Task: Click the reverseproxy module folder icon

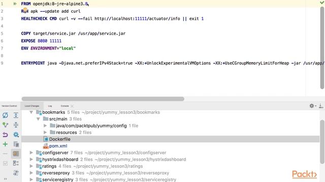Action: click(39, 173)
